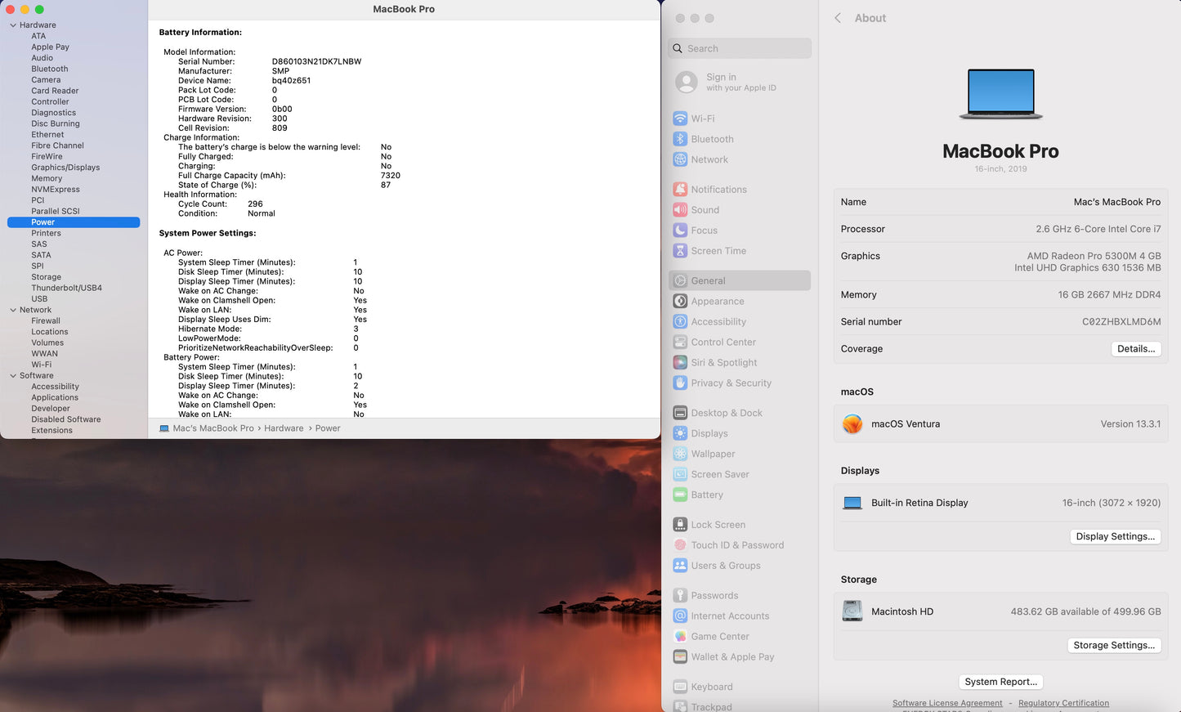Open the Software License Agreement link

(947, 703)
